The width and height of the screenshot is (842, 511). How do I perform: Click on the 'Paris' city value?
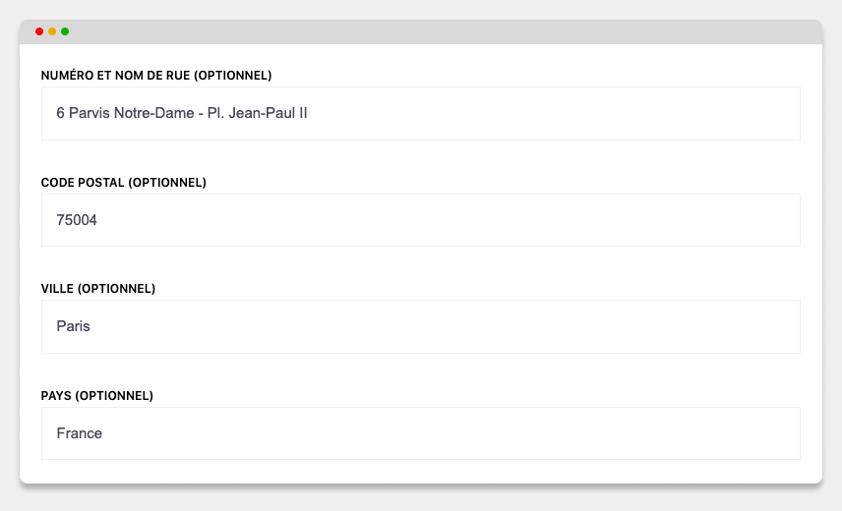pyautogui.click(x=73, y=326)
